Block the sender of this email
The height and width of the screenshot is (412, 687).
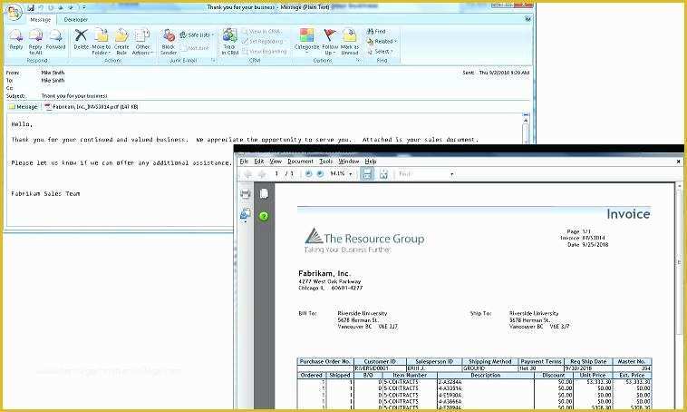[169, 42]
